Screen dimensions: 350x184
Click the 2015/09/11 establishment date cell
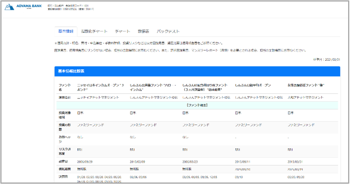click(x=242, y=162)
